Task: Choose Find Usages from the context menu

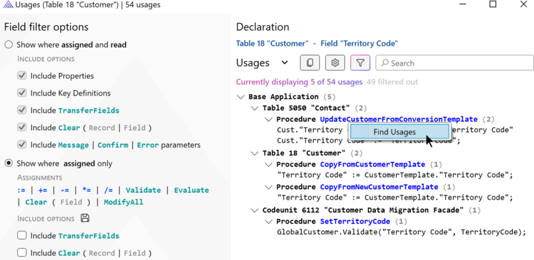Action: (x=399, y=132)
